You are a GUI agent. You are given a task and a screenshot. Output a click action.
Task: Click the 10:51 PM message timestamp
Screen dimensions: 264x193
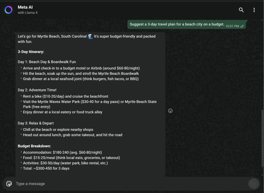[232, 26]
